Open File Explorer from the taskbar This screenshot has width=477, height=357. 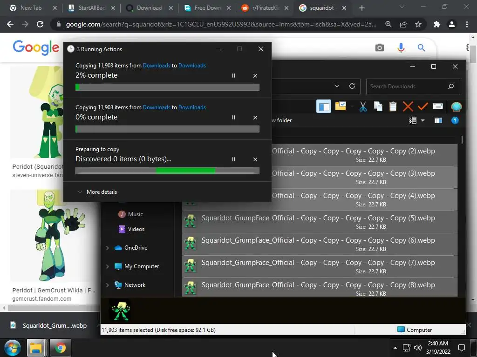coord(36,348)
